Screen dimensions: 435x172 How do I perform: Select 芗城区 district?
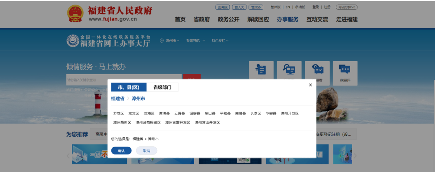tap(118, 113)
